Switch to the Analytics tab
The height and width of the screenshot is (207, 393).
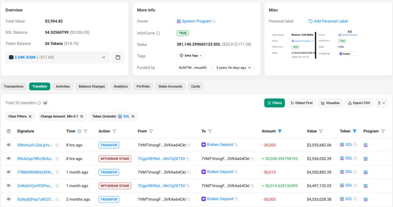[121, 86]
